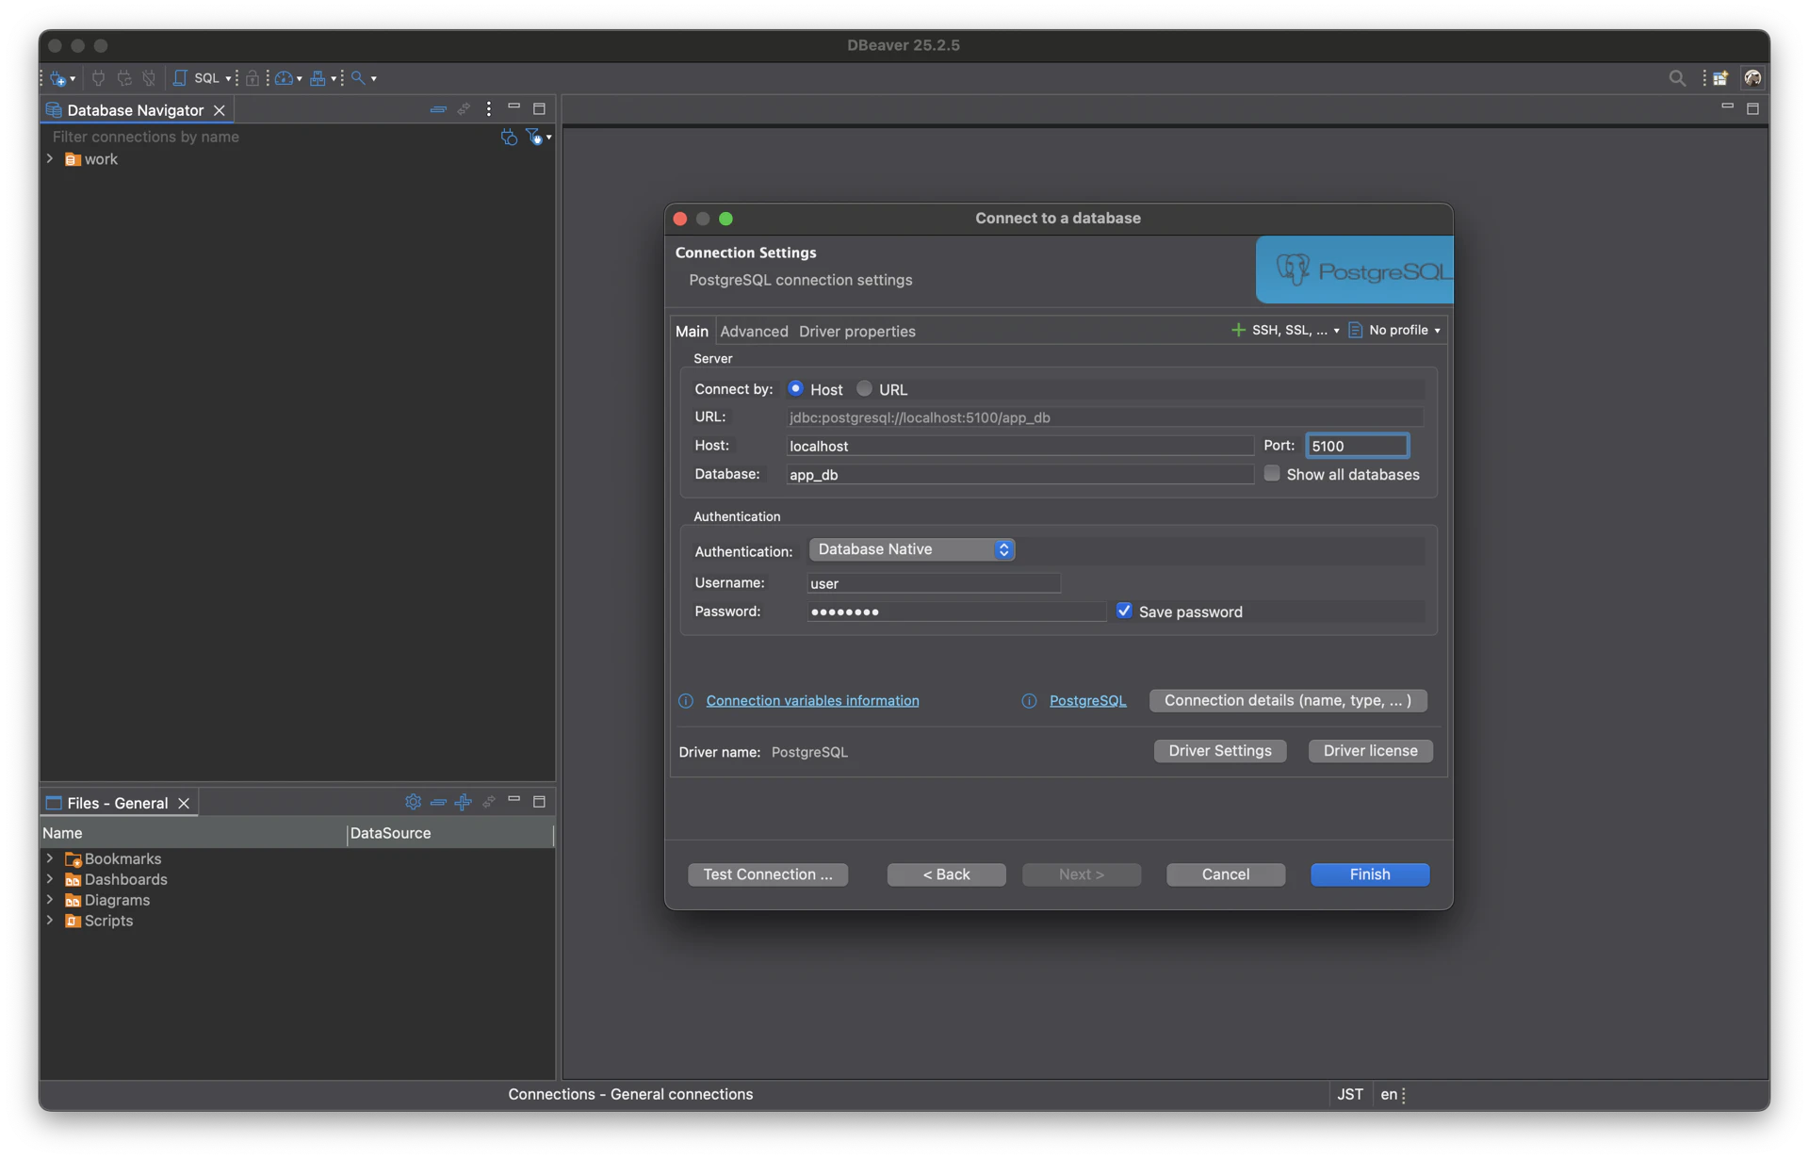1809x1159 pixels.
Task: Open Driver Settings
Action: [x=1220, y=751]
